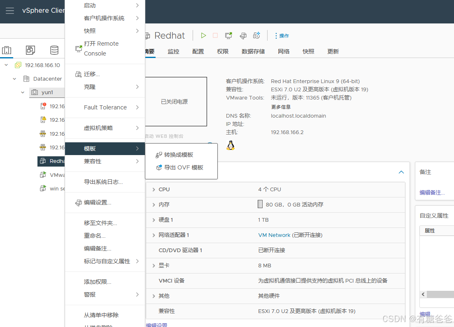Switch to Hosts and Clusters inventory icon
The image size is (454, 327).
click(7, 50)
